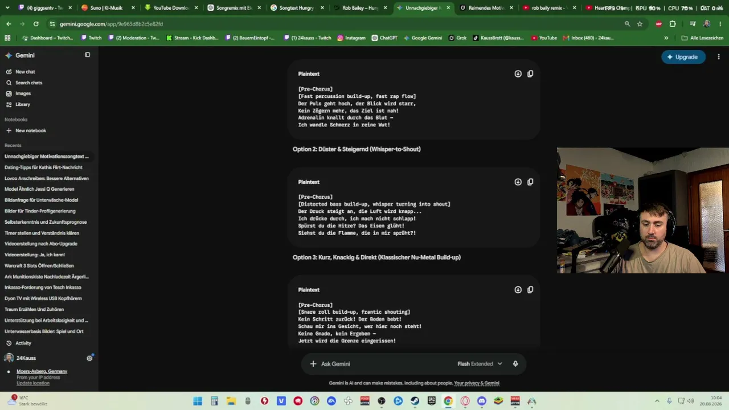Open Discord from the taskbar

click(x=482, y=401)
